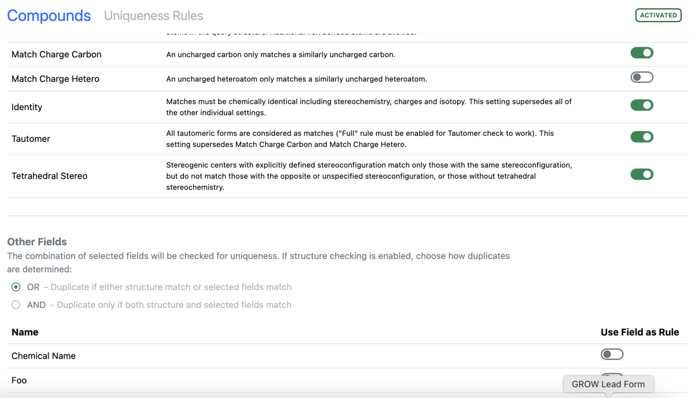The width and height of the screenshot is (697, 398).
Task: Click the Match Charge Carbon label
Action: [x=56, y=54]
